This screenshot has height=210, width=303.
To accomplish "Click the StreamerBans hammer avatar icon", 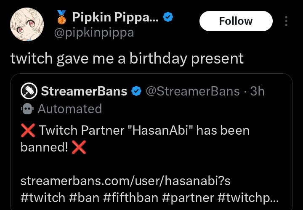I will [28, 91].
